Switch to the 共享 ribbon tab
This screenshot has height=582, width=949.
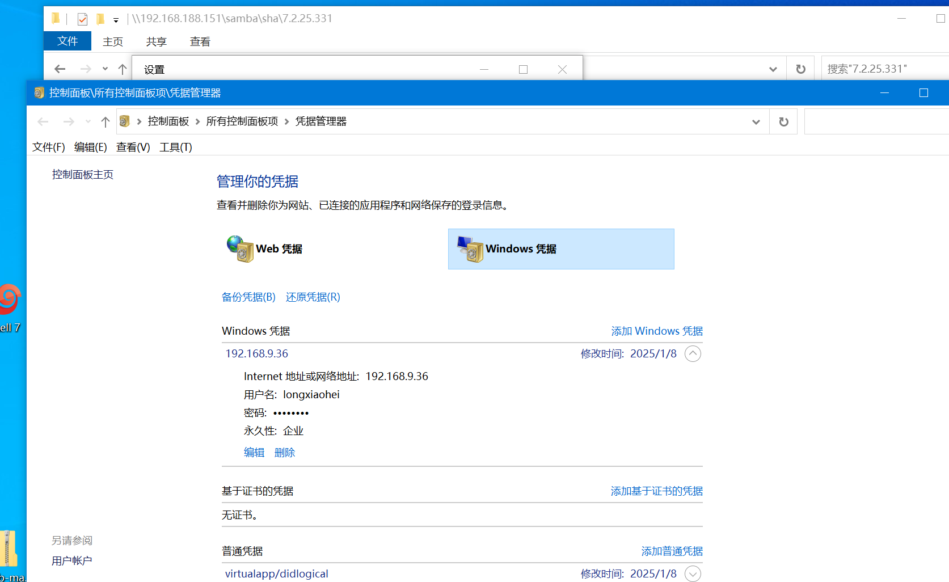click(x=156, y=41)
